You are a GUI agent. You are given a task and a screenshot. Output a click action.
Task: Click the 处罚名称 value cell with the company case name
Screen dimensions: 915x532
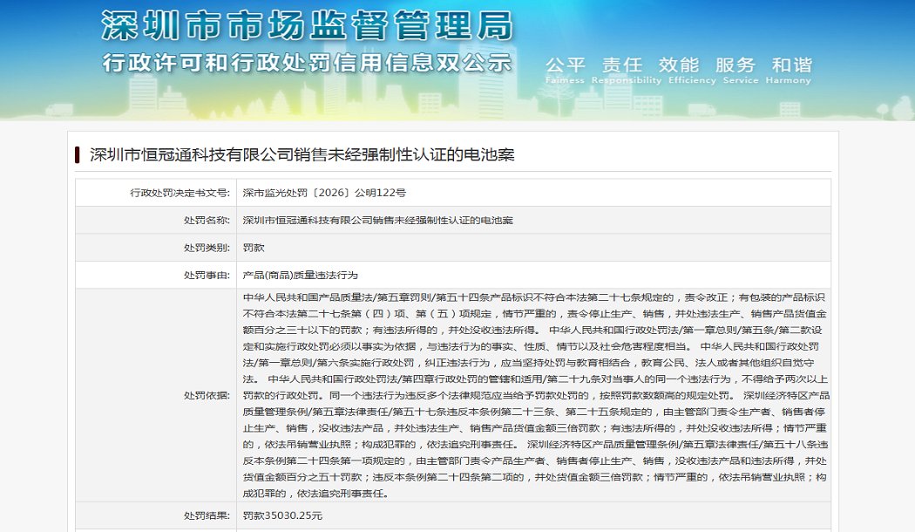click(x=533, y=220)
